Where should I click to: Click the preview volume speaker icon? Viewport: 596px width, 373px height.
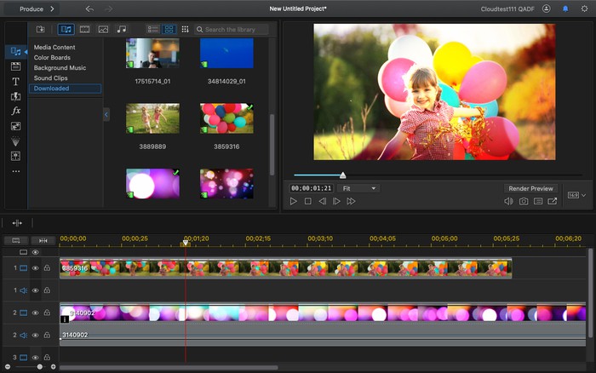tap(508, 202)
